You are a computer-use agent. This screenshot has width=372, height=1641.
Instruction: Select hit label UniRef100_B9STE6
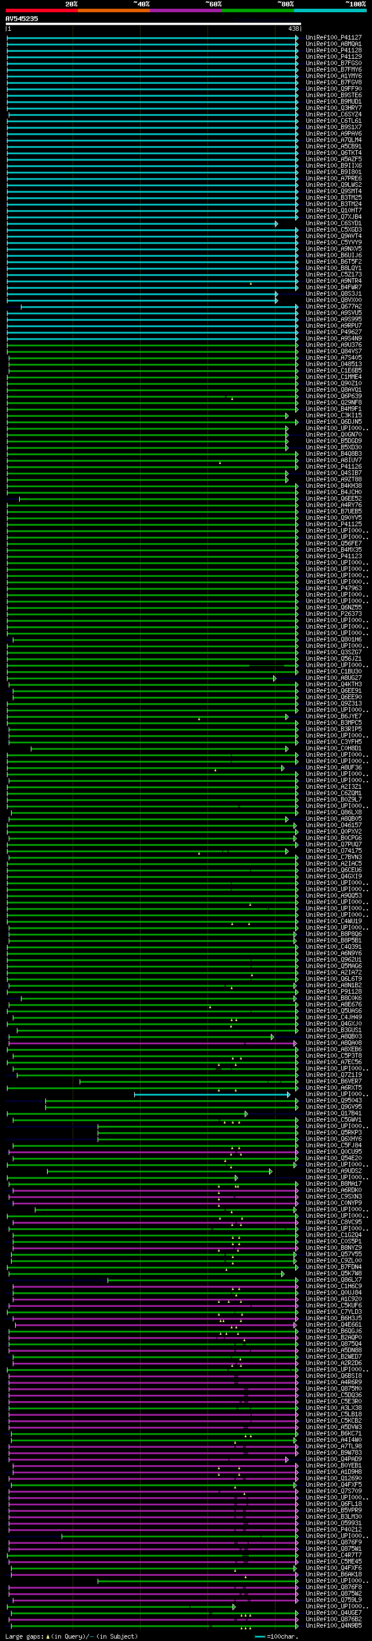pos(334,95)
